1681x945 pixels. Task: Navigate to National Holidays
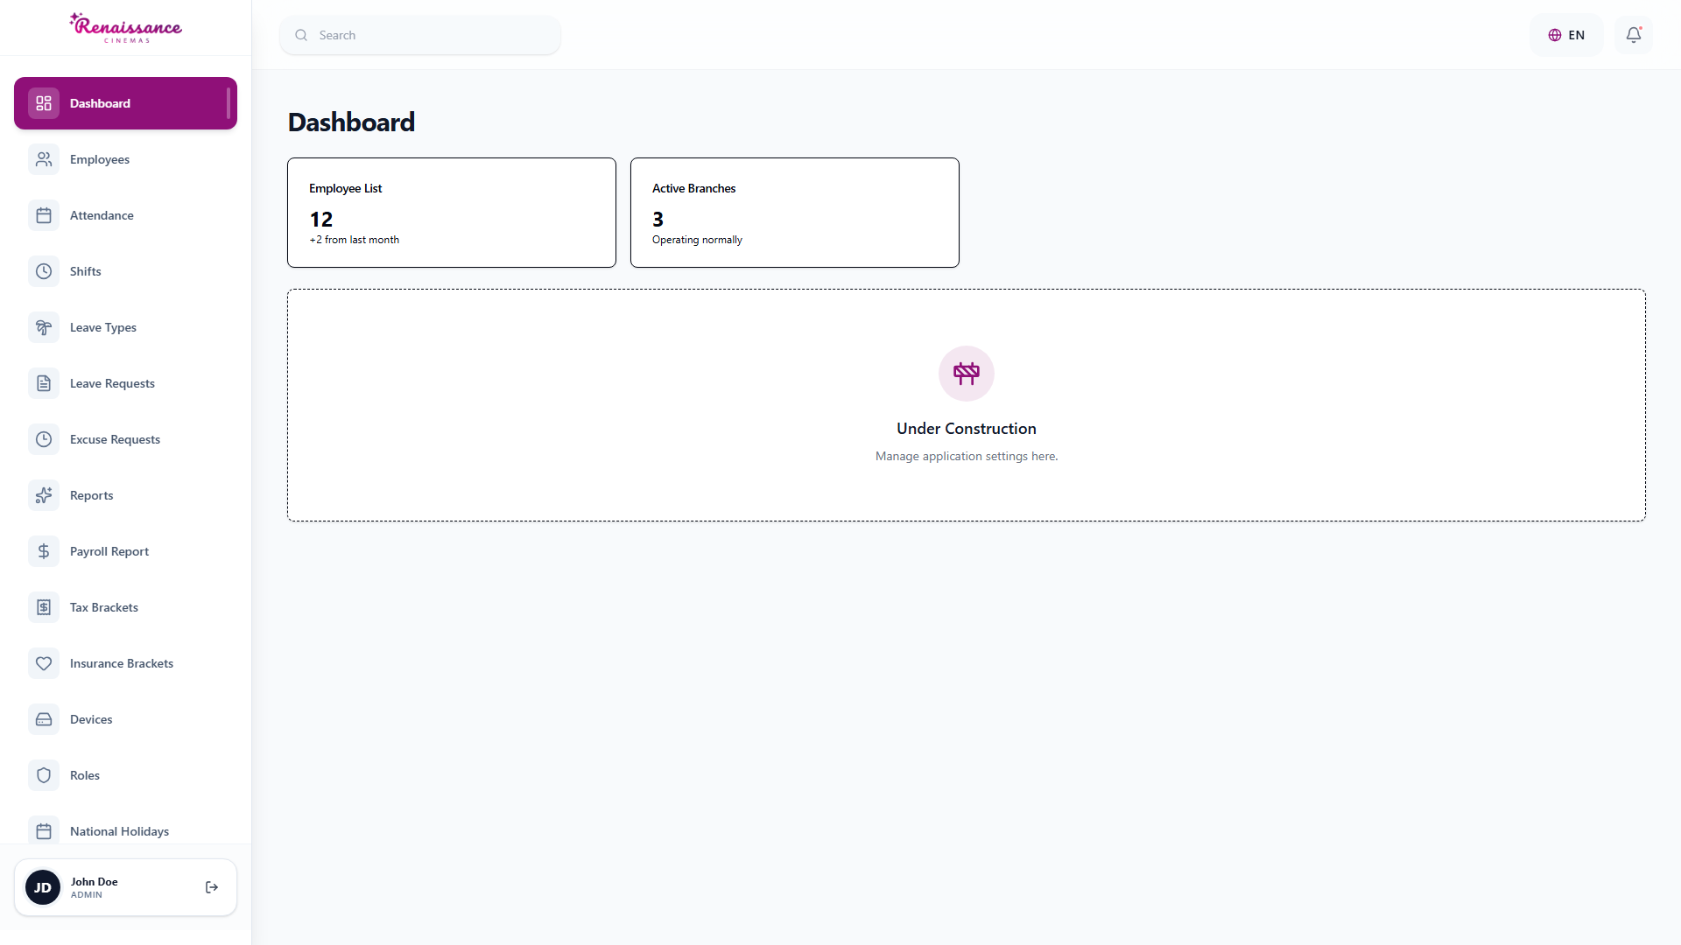(125, 831)
